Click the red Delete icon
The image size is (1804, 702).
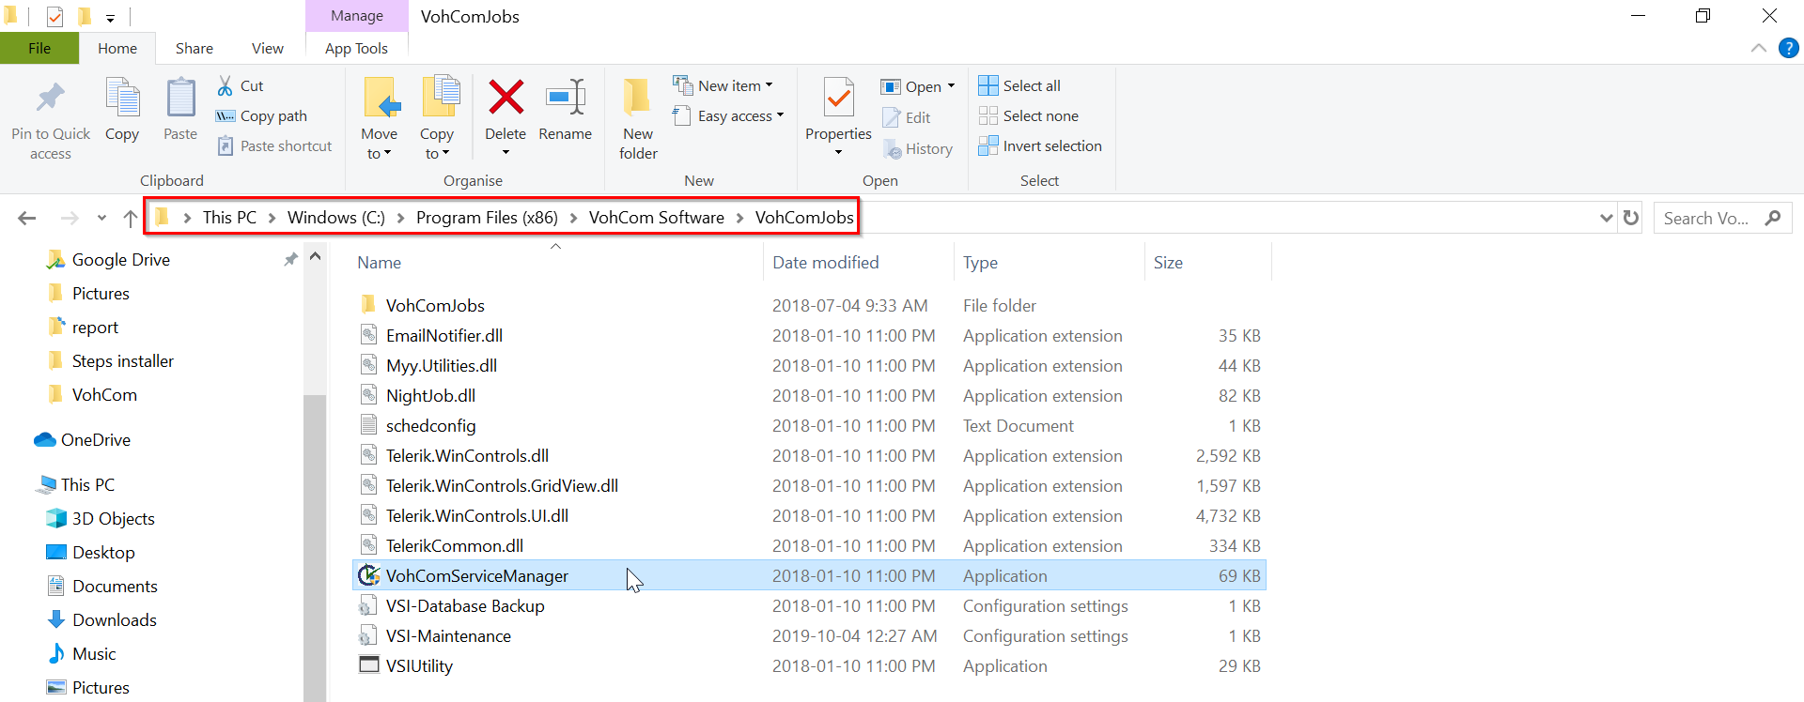505,97
